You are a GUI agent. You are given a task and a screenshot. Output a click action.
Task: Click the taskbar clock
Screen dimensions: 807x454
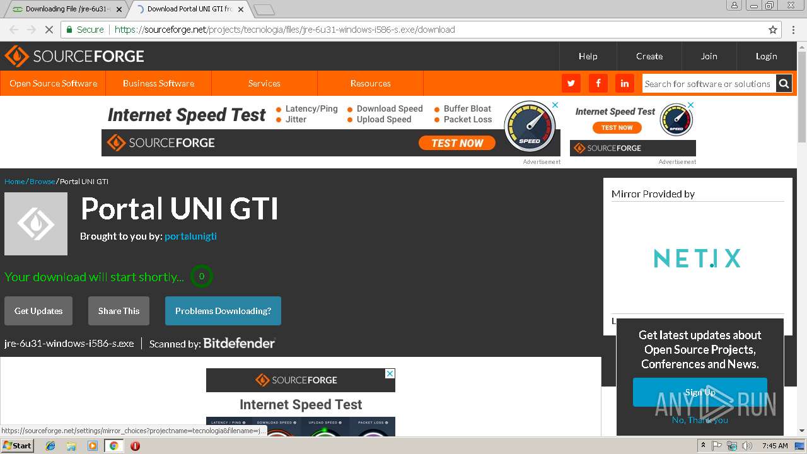pos(775,446)
